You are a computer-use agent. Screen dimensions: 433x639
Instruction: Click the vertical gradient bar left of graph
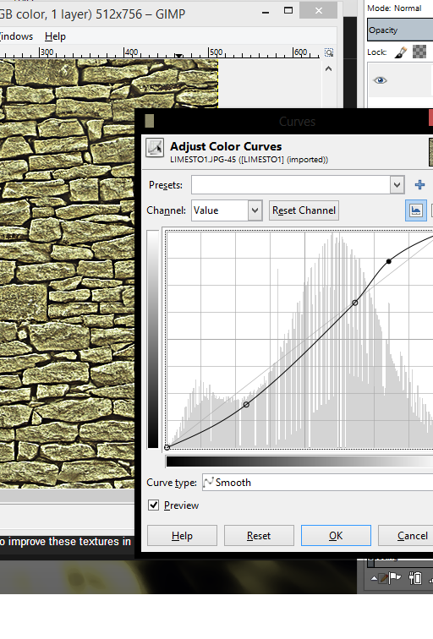(x=153, y=339)
